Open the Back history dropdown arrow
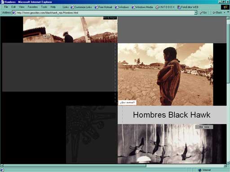This screenshot has height=172, width=230. 225,13
